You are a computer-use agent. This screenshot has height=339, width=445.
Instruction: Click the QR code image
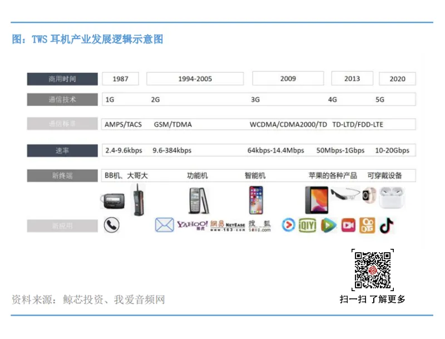(372, 270)
